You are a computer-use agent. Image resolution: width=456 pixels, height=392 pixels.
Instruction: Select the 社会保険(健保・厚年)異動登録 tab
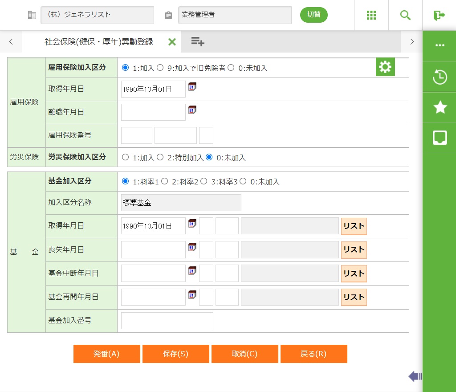(x=99, y=42)
